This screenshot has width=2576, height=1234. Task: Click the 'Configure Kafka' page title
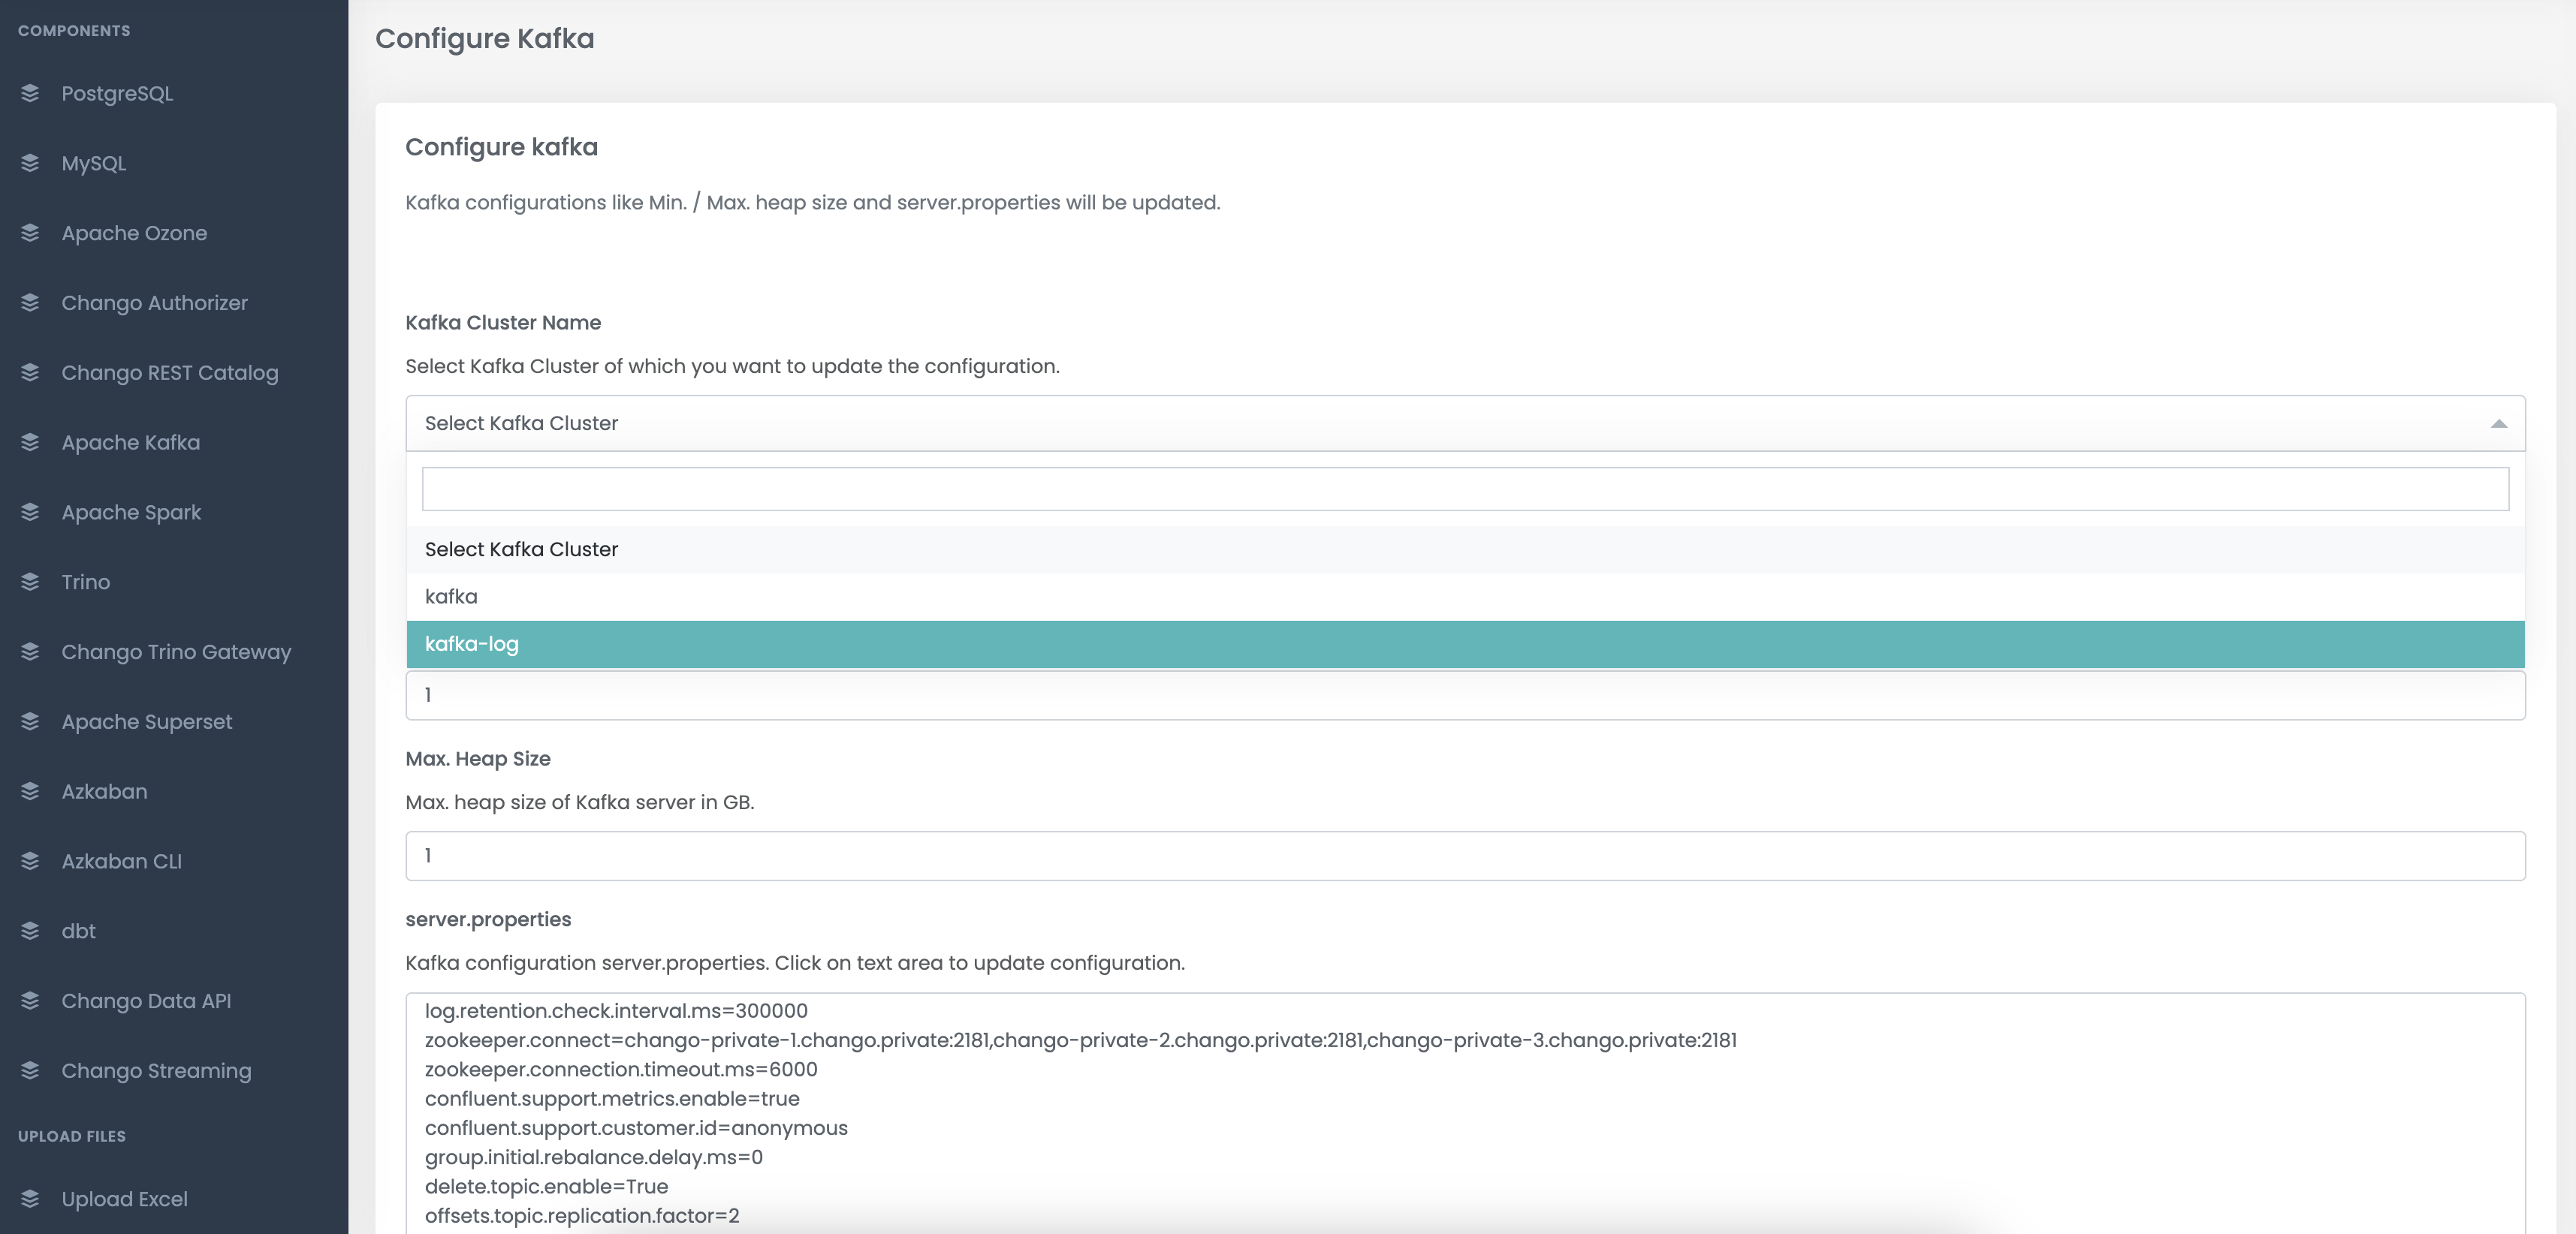(x=484, y=39)
